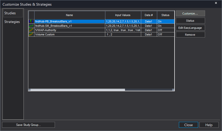Viewport: 222px width, 131px height.
Task: Open Edit EasyLanguage for the study
Action: point(190,28)
